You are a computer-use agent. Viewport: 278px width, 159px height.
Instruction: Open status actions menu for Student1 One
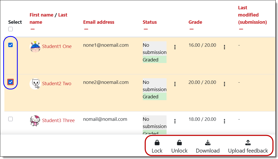pos(175,47)
